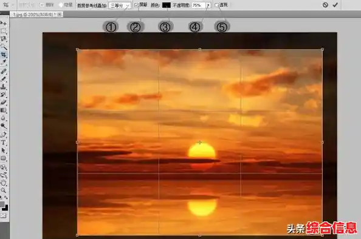Click the crop tool preset icon in options bar
Screen dimensions: 361x239
point(5,5)
